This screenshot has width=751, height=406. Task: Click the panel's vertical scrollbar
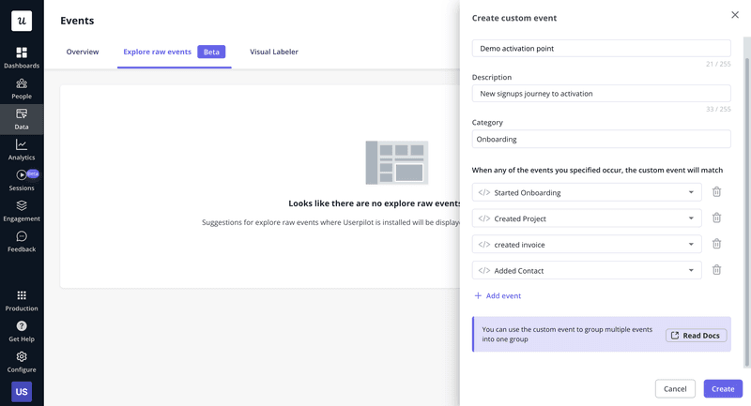point(746,210)
